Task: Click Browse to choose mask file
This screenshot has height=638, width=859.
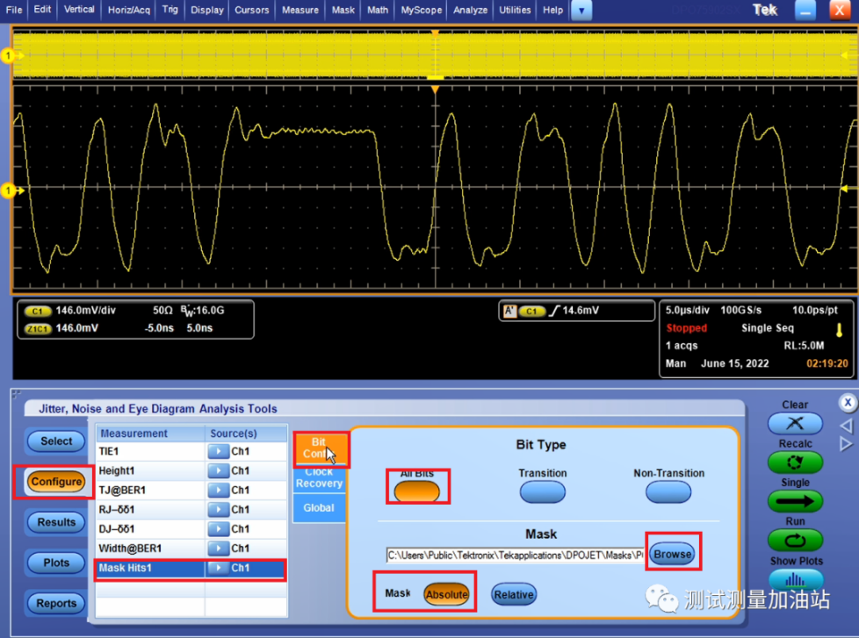Action: 673,554
